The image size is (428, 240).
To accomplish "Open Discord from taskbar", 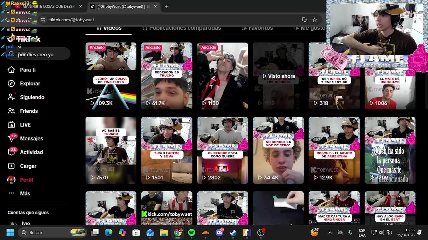I will coord(219,232).
